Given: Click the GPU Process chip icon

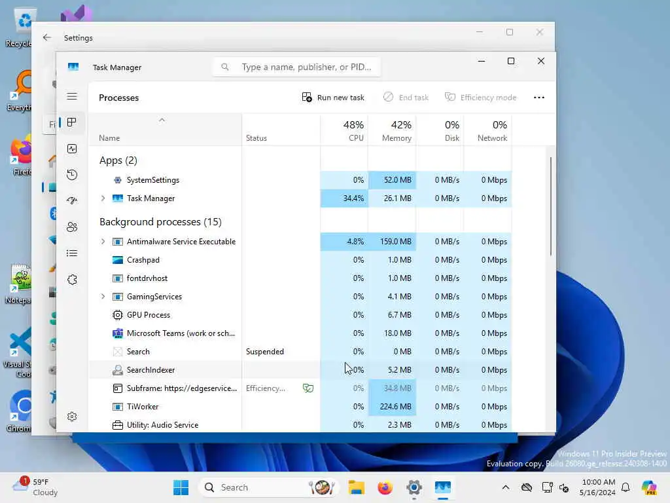Looking at the screenshot, I should coord(118,315).
